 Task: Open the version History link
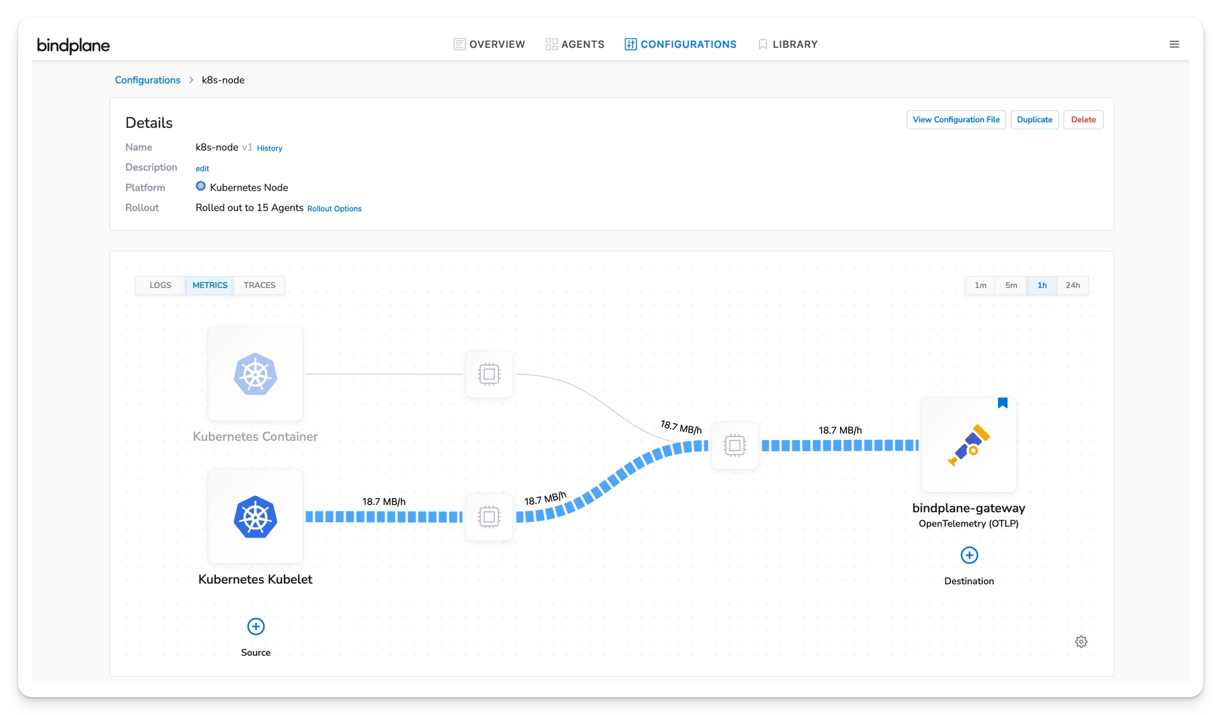pos(269,148)
